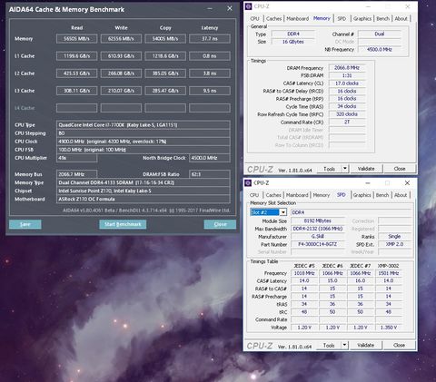The image size is (436, 382).
Task: Click the Memory Latency value 37.7 ns
Action: tap(210, 39)
